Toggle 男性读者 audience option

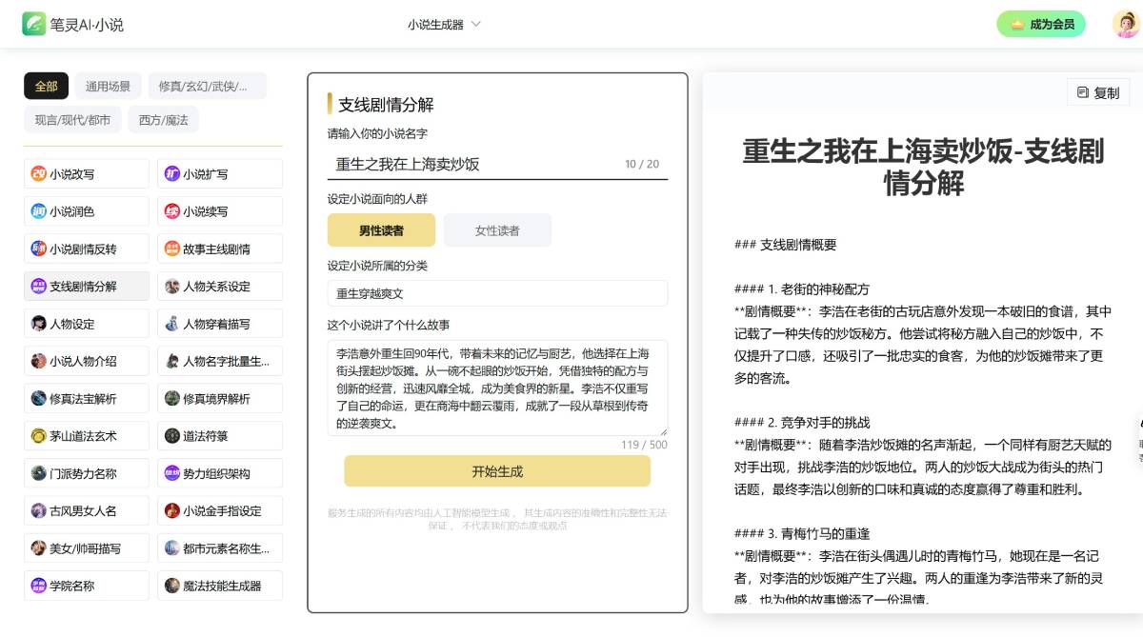(382, 229)
